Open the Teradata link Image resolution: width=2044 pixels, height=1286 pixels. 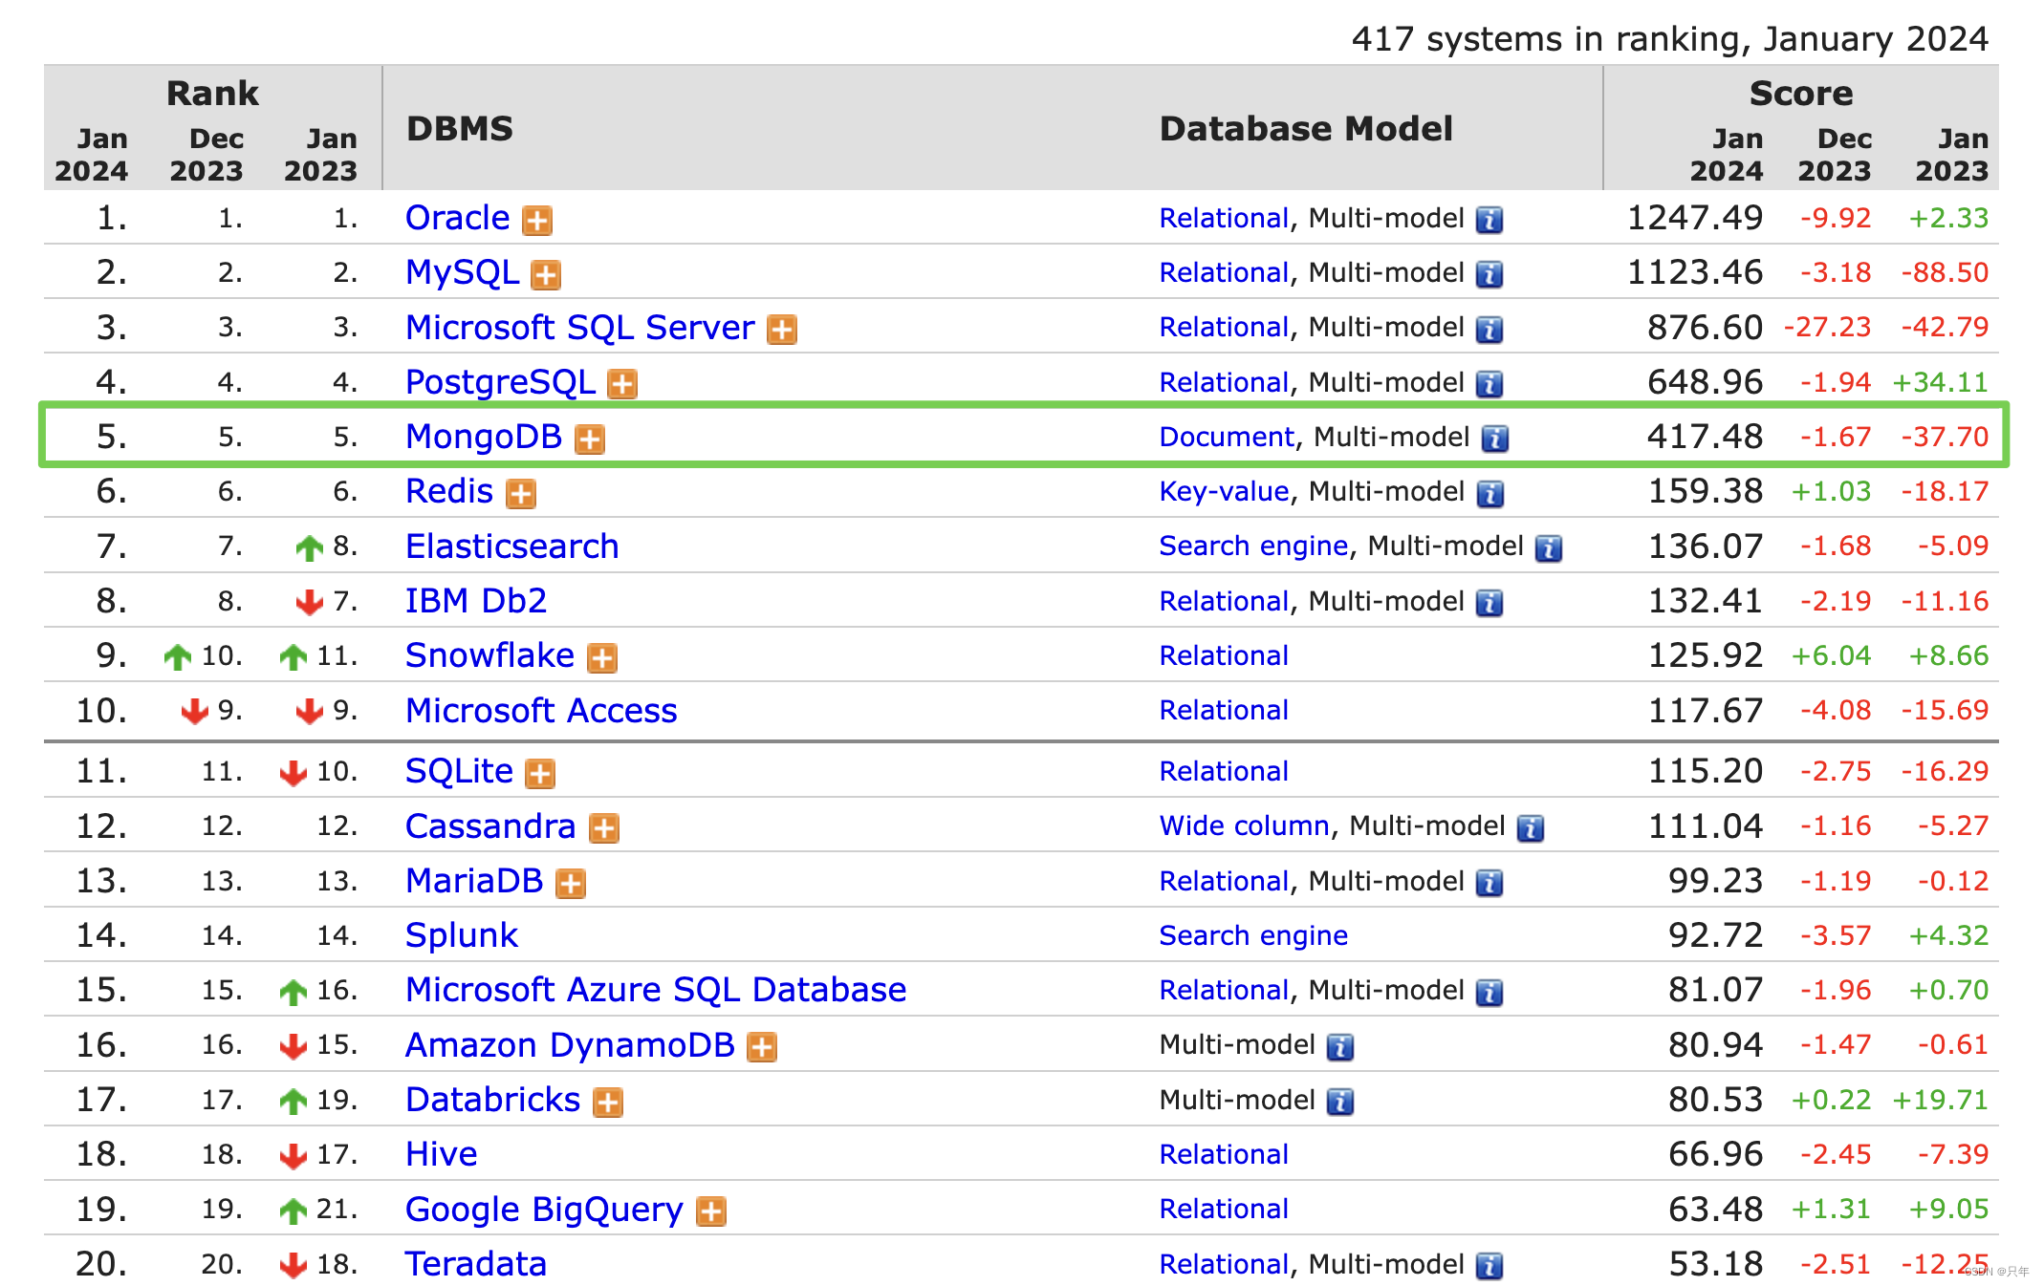[x=476, y=1264]
